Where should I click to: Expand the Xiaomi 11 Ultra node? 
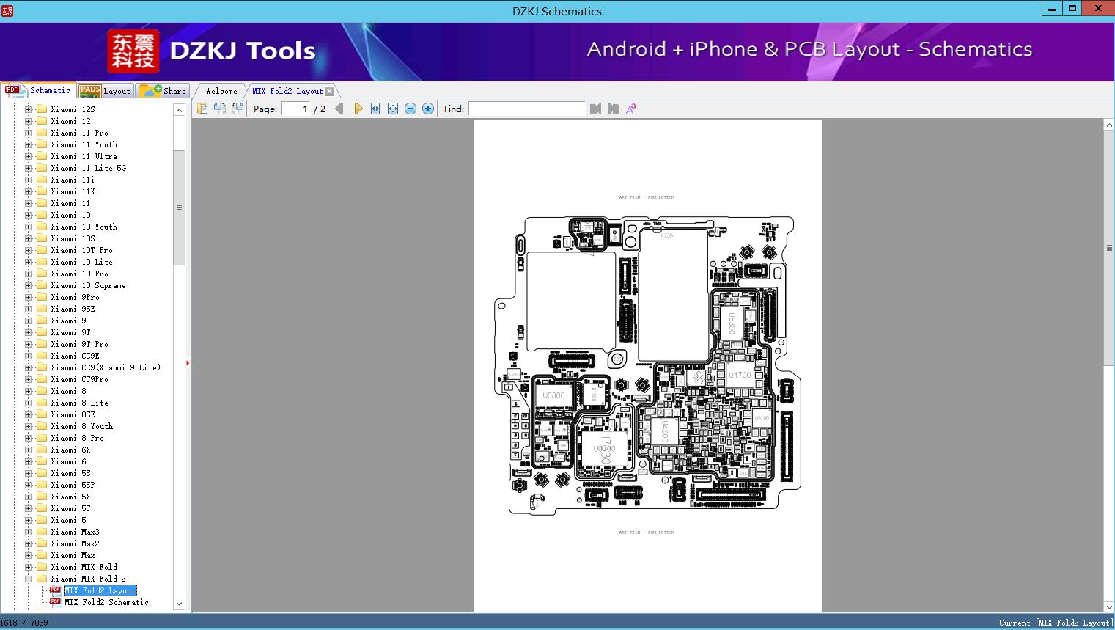coord(28,156)
